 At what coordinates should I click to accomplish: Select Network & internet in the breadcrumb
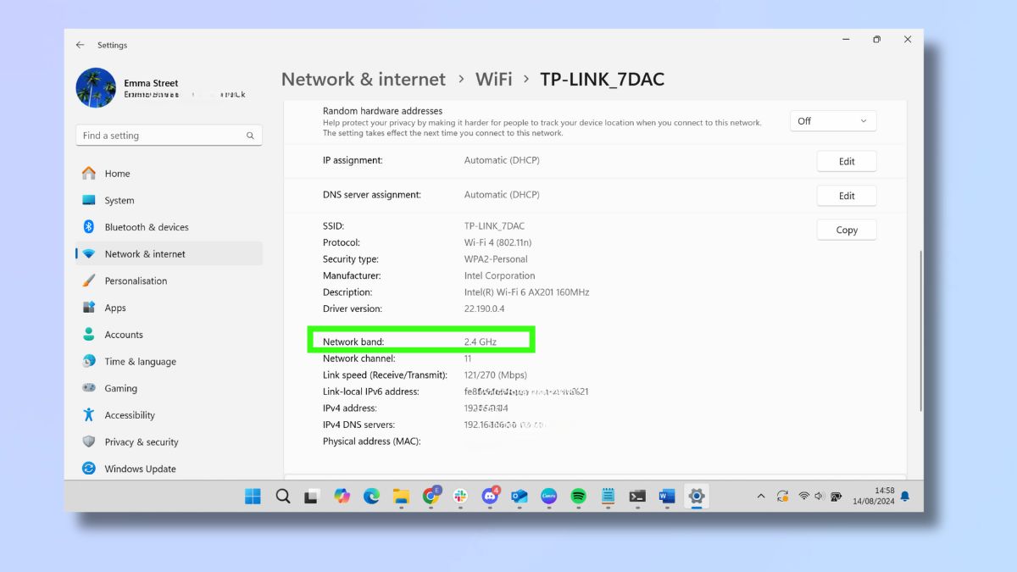tap(363, 79)
